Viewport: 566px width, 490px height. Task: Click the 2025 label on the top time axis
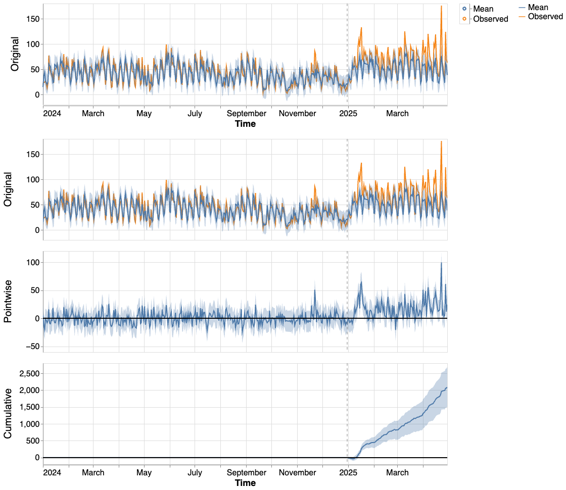tap(348, 114)
